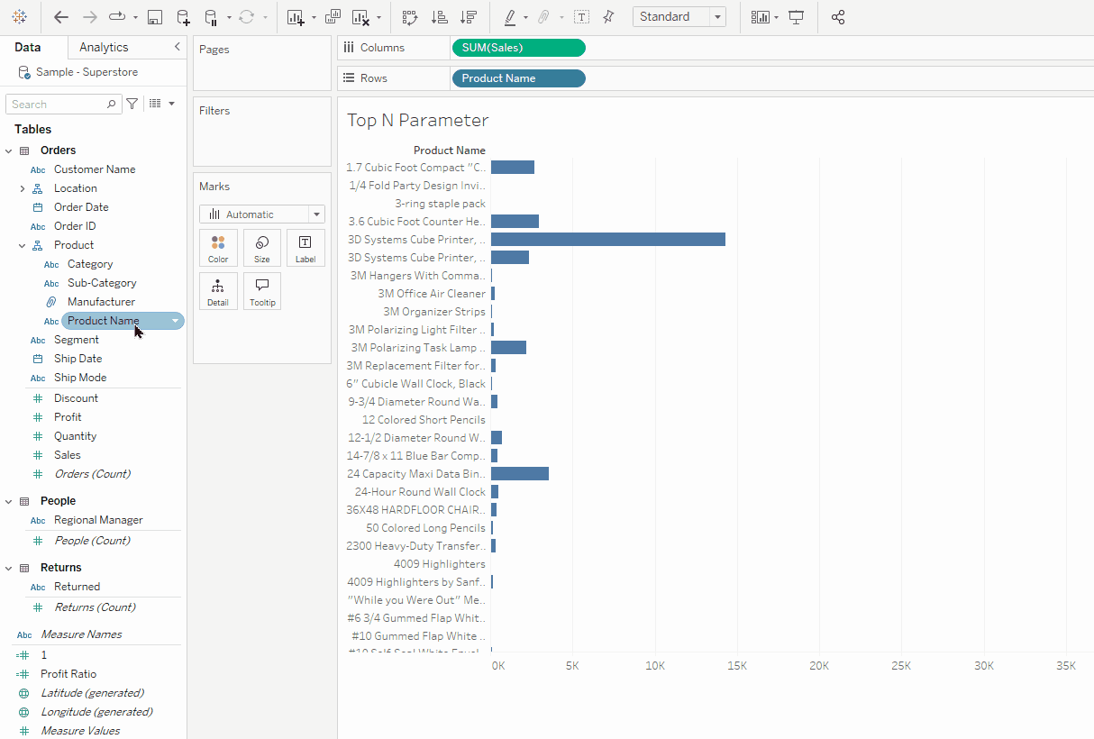Pause auto data updates

211,17
